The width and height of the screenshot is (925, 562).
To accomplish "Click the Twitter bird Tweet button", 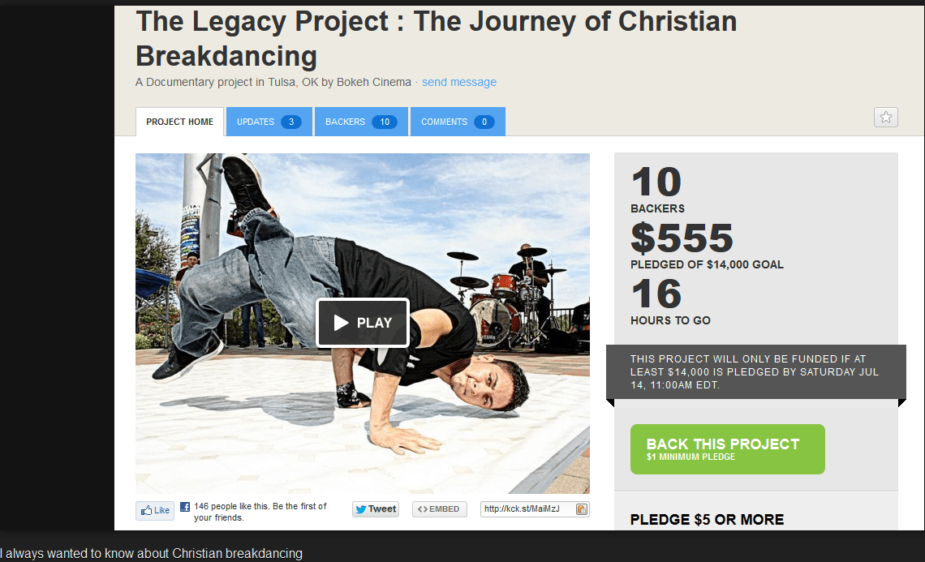I will (x=376, y=509).
